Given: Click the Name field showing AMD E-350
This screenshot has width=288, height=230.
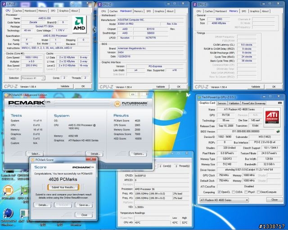Looking at the screenshot, I should pyautogui.click(x=45, y=18).
